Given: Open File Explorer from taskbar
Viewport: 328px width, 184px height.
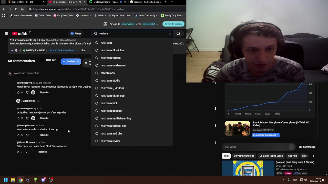Looking at the screenshot, I should [x=13, y=180].
